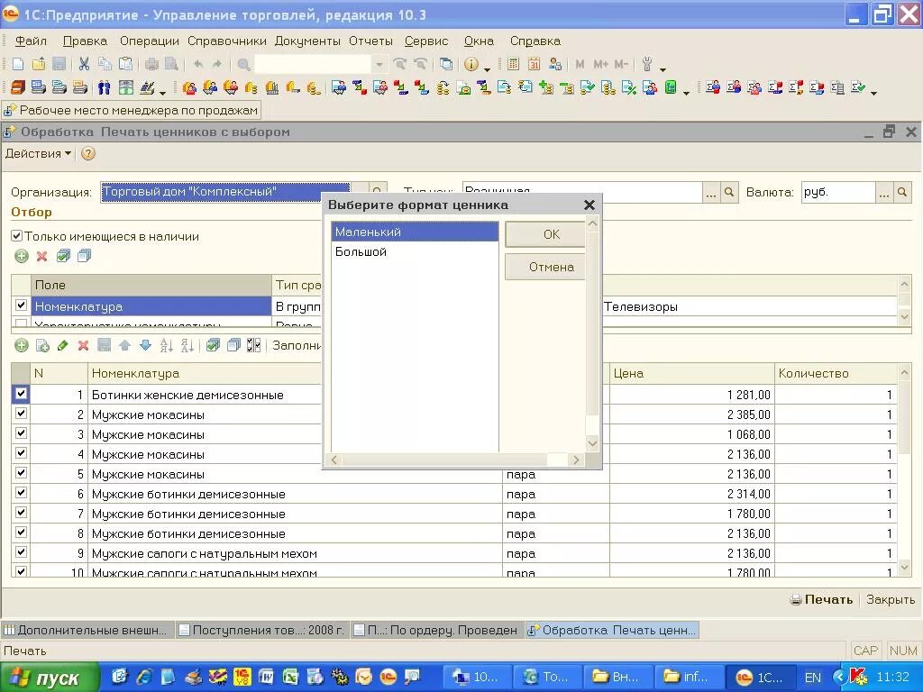Click red delete row icon above goods table
The height and width of the screenshot is (692, 923).
pyautogui.click(x=83, y=345)
